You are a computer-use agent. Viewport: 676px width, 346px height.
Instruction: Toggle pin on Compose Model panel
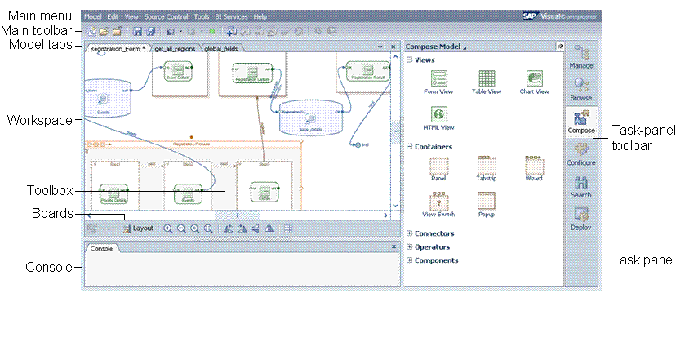tap(559, 46)
